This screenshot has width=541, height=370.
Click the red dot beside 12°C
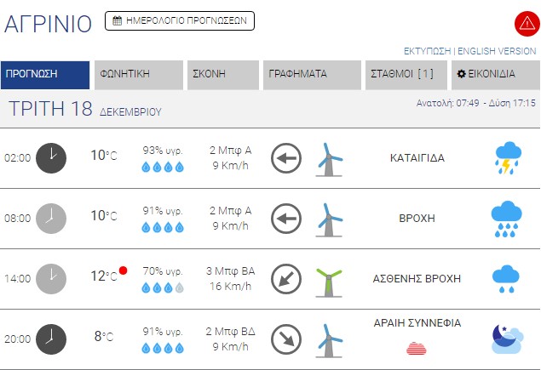pos(124,270)
